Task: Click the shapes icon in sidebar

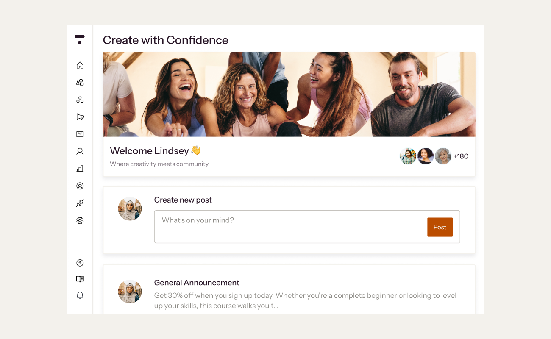Action: [80, 82]
